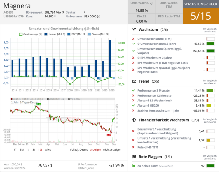Image resolution: width=219 pixels, height=172 pixels.
Task: Click the Rote Flaggen flag icon
Action: pos(134,157)
